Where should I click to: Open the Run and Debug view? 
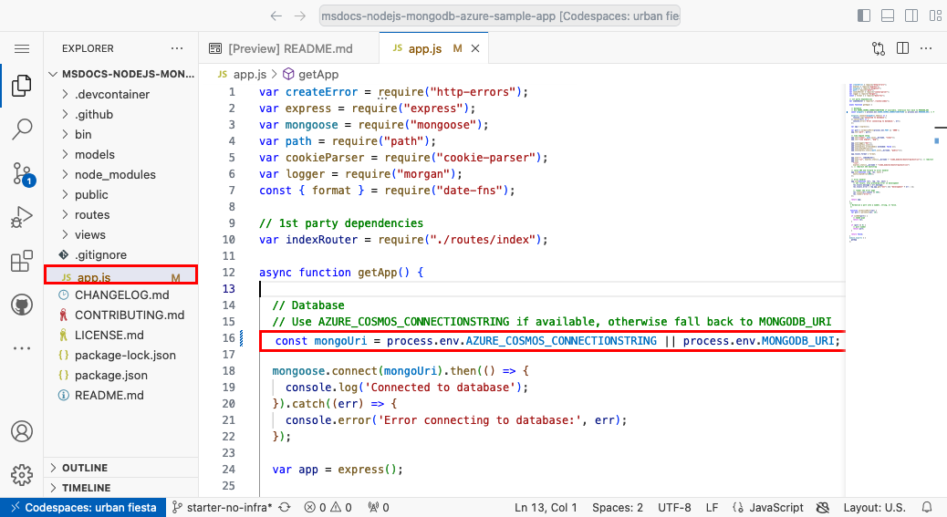[x=22, y=218]
